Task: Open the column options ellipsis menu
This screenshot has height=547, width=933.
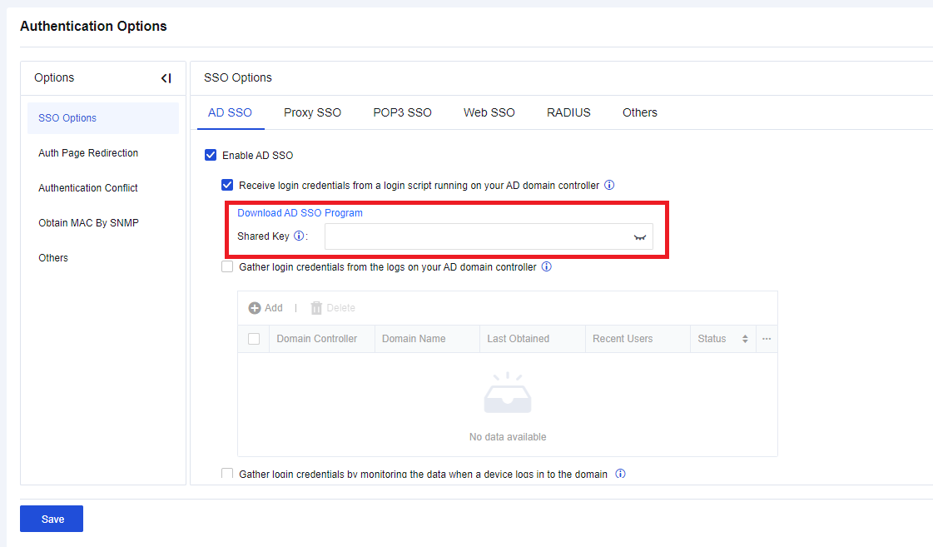Action: pos(767,339)
